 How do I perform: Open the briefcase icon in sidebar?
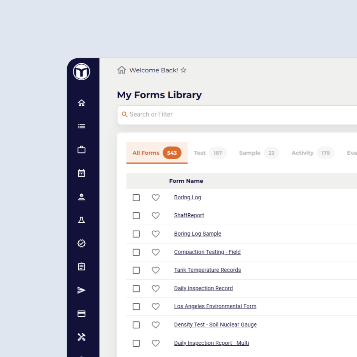(81, 150)
